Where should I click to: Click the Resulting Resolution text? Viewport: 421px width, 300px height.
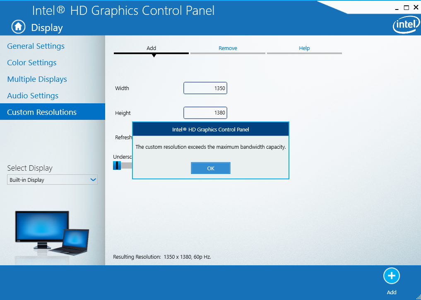coord(162,257)
